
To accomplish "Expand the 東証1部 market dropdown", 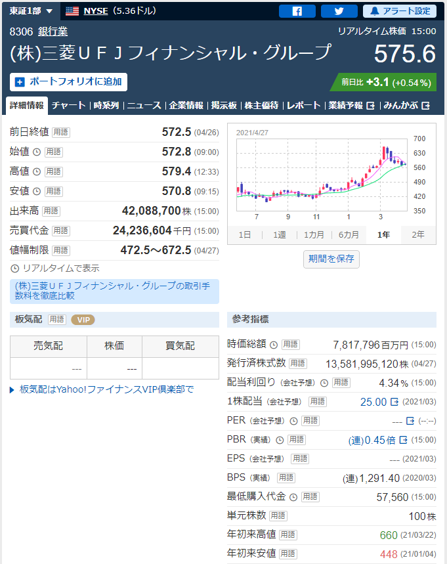I will coord(31,11).
